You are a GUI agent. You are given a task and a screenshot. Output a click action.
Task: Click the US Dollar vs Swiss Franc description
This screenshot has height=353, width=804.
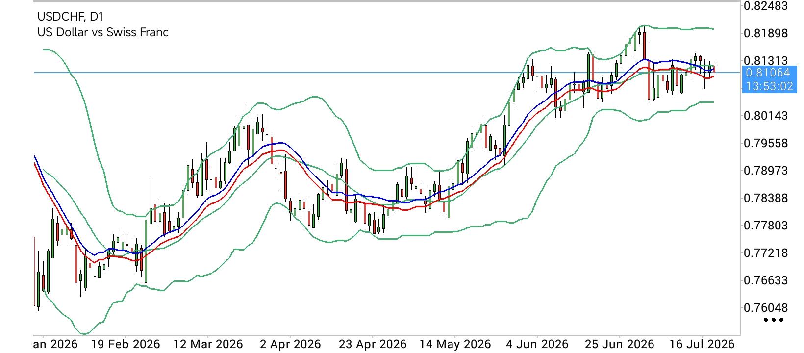click(103, 32)
